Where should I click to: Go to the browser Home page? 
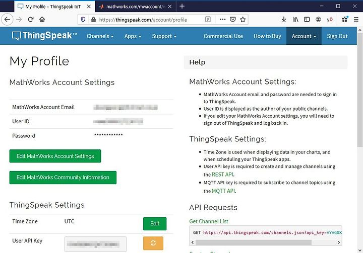tap(42, 20)
